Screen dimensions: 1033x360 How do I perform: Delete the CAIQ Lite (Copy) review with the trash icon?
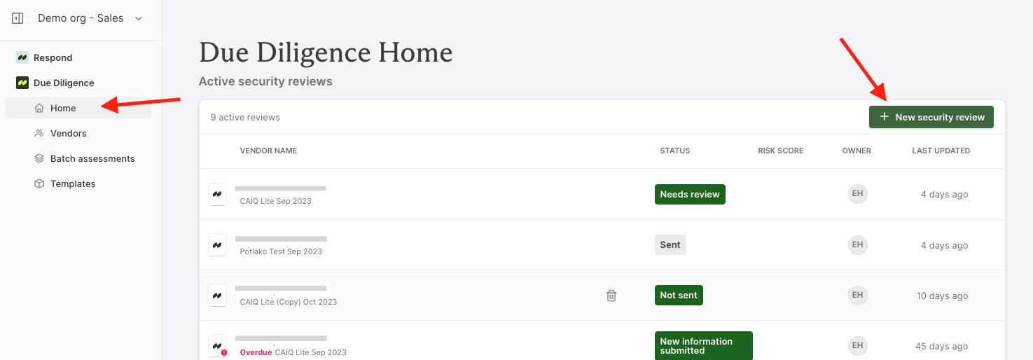click(611, 296)
